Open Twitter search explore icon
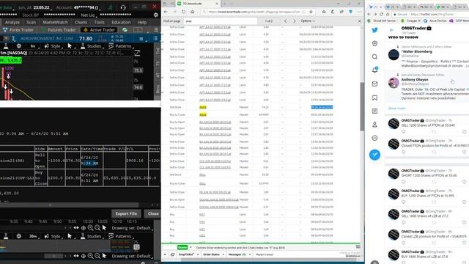 tap(374, 56)
